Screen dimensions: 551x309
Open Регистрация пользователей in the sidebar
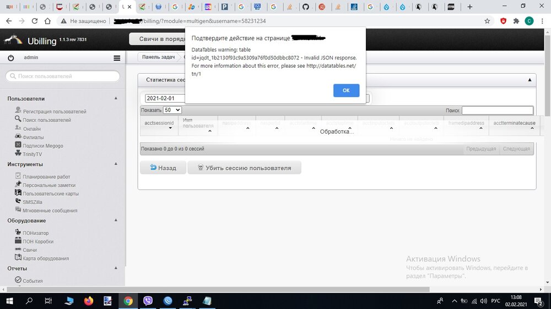pos(54,112)
